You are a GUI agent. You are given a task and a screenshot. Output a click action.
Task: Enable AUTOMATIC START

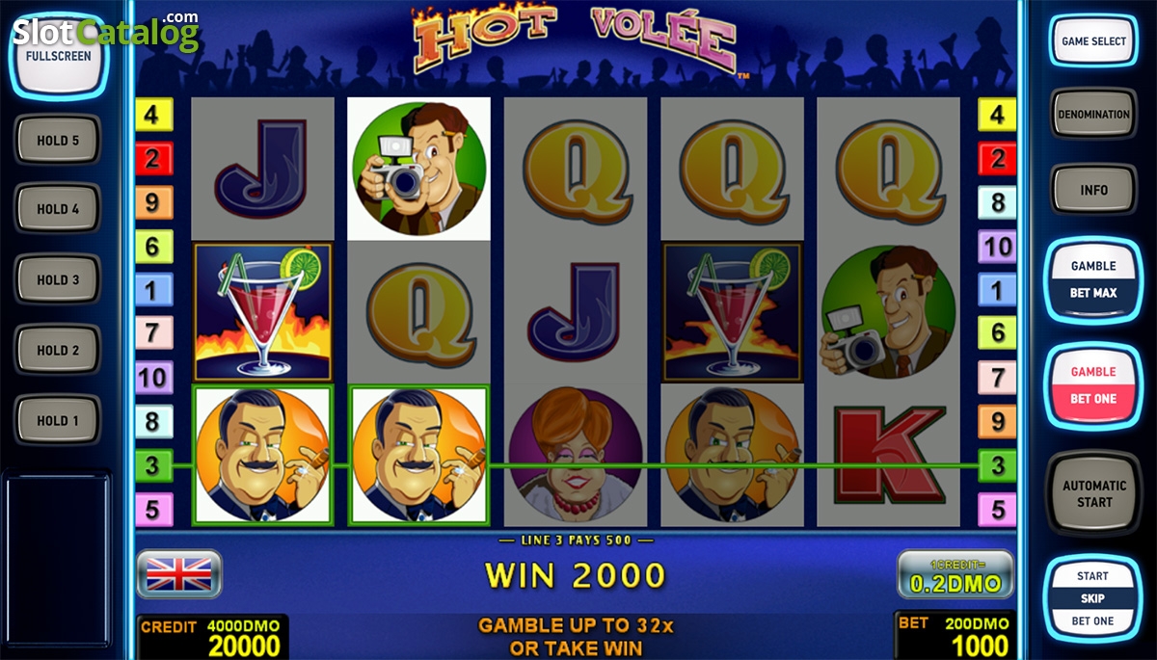[1093, 493]
